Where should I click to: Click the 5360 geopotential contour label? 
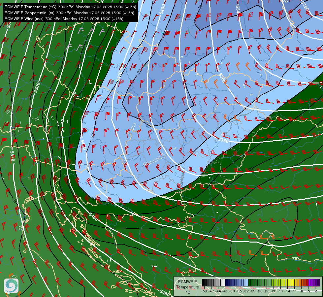point(222,78)
